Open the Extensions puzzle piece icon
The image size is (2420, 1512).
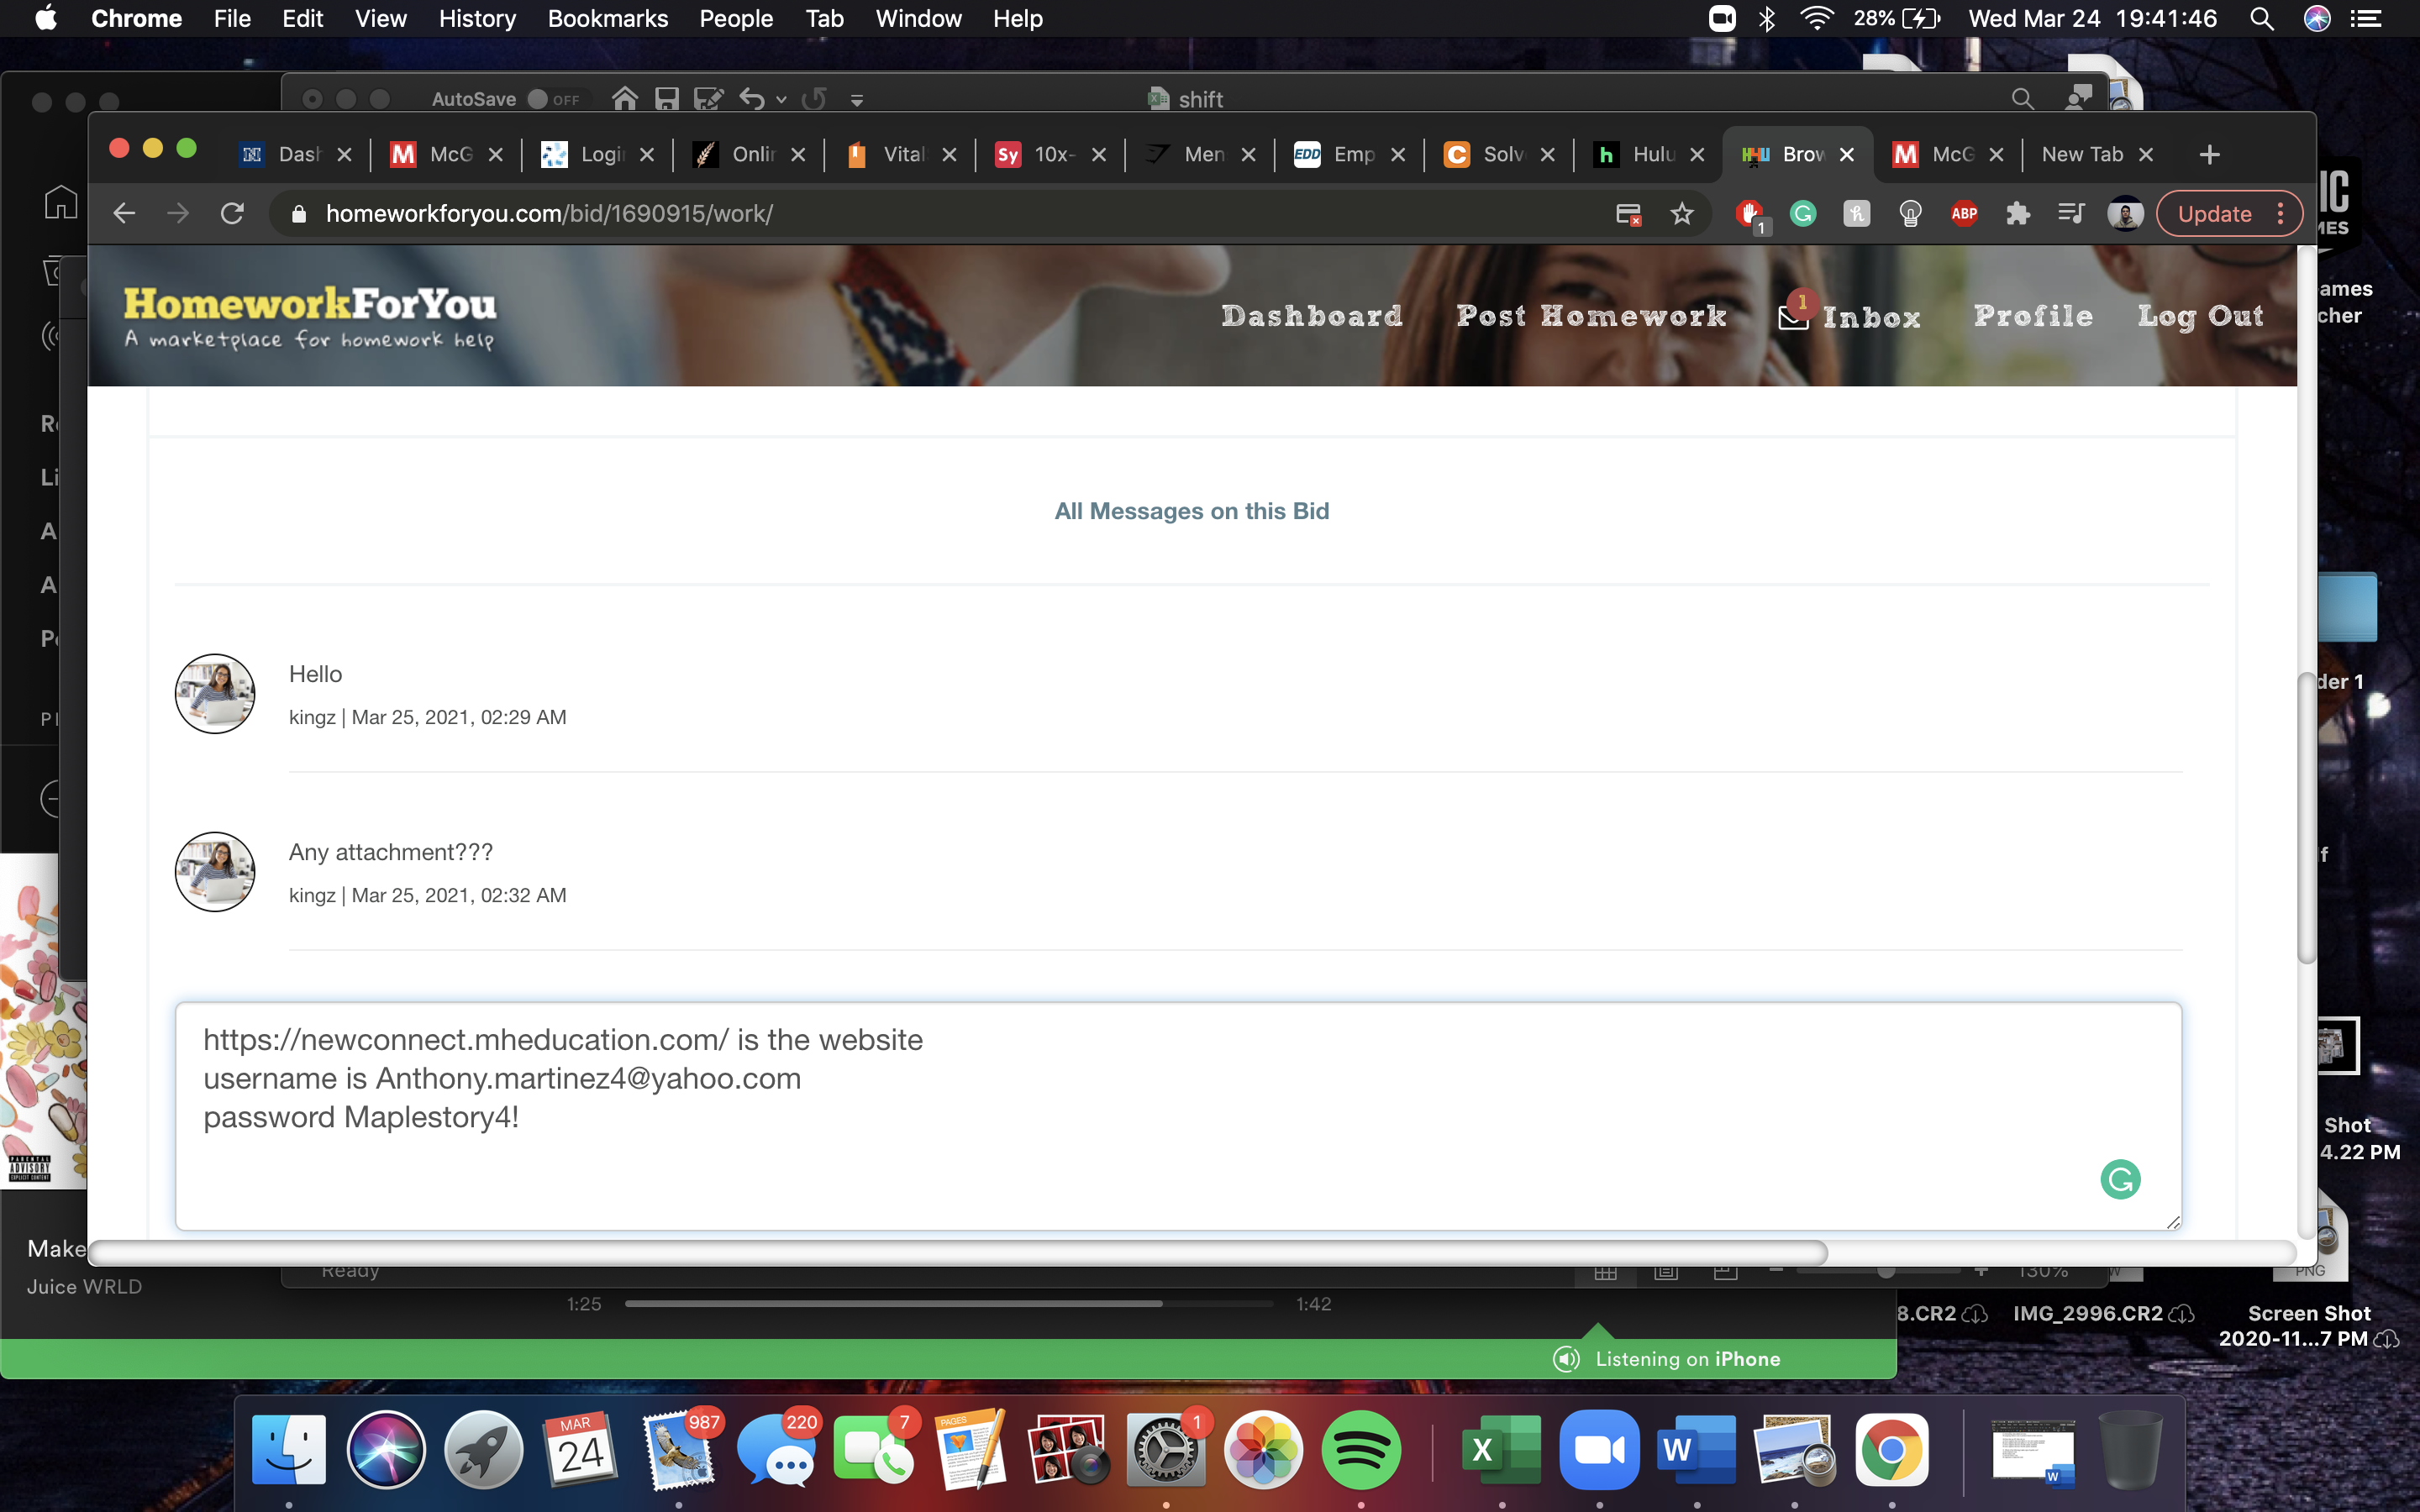[2017, 213]
